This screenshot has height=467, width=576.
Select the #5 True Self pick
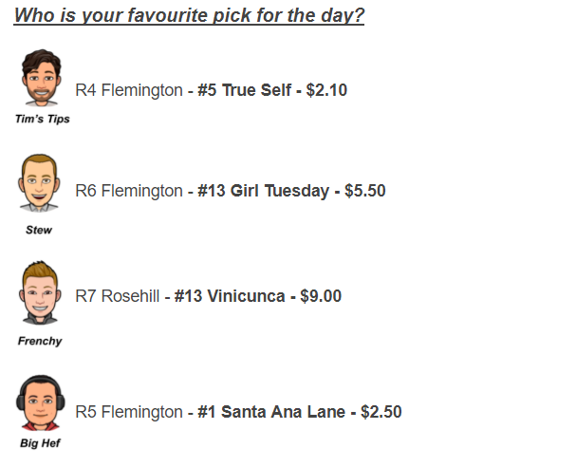coord(244,90)
